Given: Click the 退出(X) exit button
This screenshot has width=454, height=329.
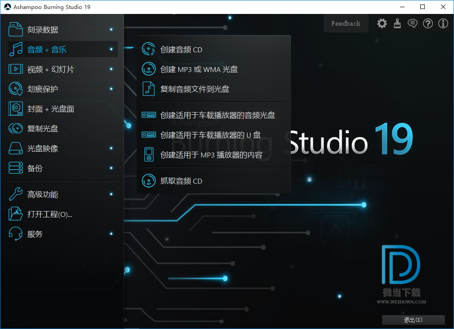Looking at the screenshot, I should pyautogui.click(x=413, y=320).
